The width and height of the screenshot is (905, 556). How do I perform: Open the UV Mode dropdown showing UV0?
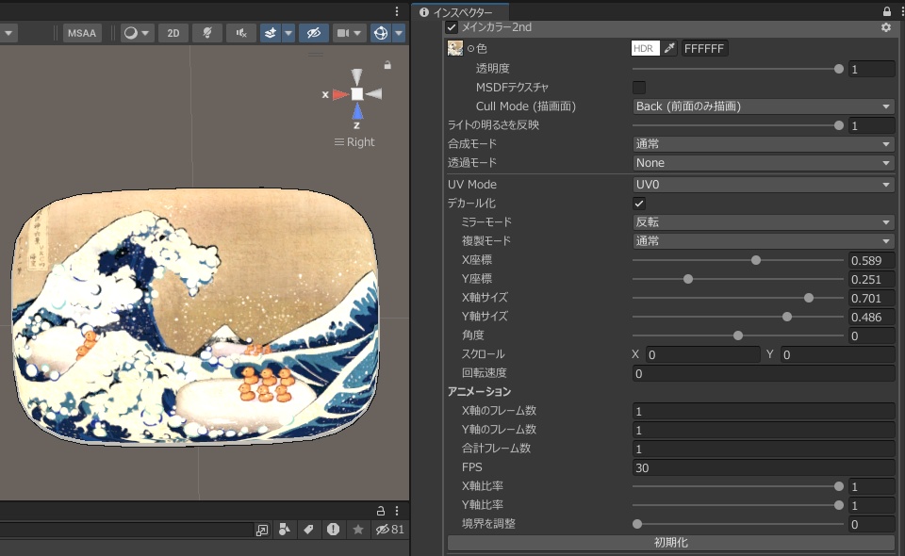coord(764,184)
